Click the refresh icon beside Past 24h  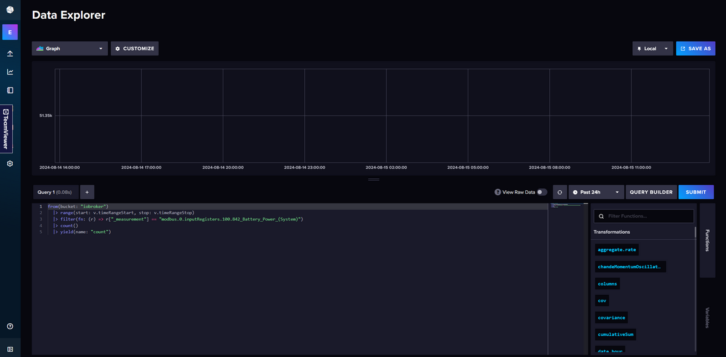[560, 192]
